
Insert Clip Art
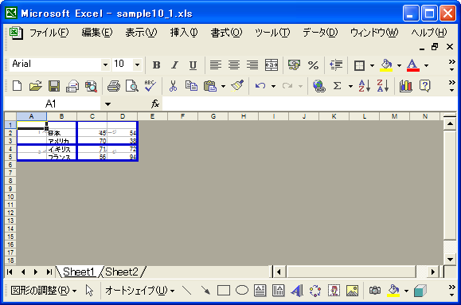[334, 291]
